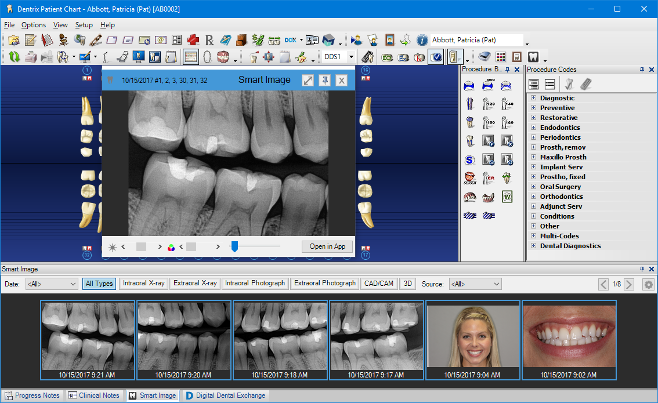Screen dimensions: 658x403
Task: Click the blue S sealant procedure button
Action: (469, 160)
